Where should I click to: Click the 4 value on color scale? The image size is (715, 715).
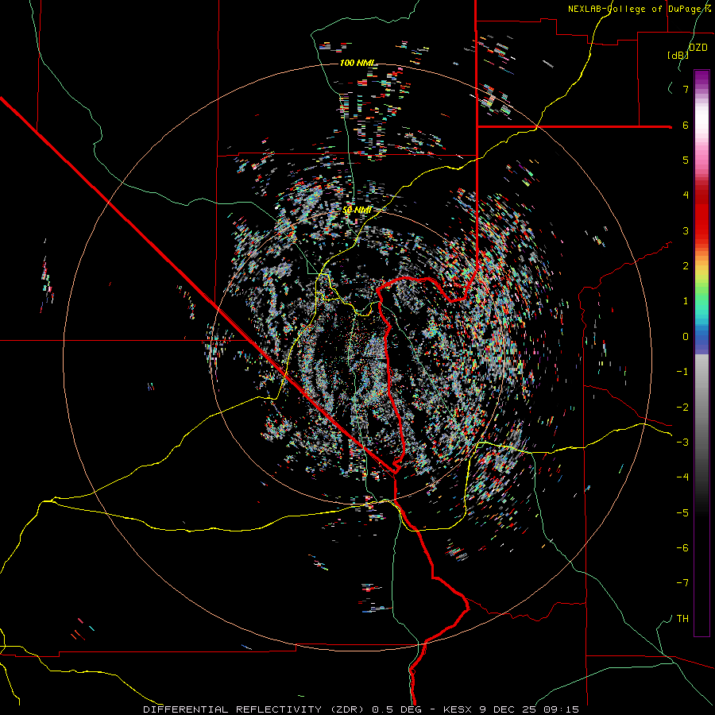[x=686, y=195]
